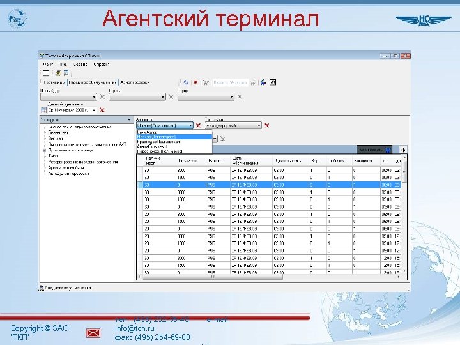Click the list window icon at toolbar end
Viewport: 460px width, 345px height.
pyautogui.click(x=273, y=82)
